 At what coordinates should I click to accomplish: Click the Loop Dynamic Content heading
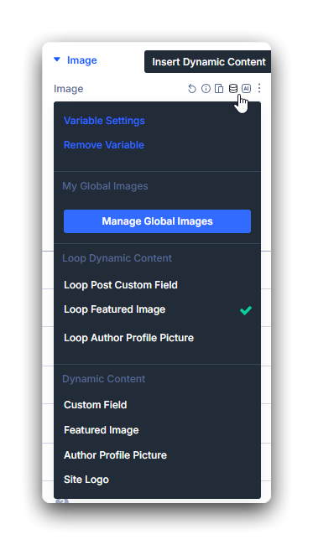[117, 258]
